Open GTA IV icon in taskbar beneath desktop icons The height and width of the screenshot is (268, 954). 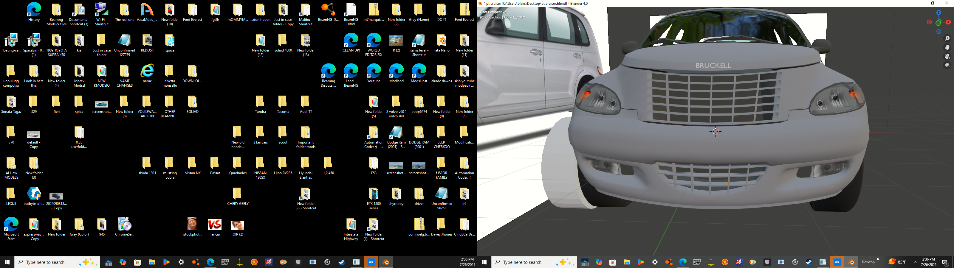coord(225,262)
